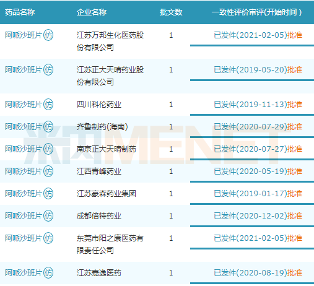The height and width of the screenshot is (286, 314).
Task: Click review status 已发件(2019-05-20)批准
Action: point(258,70)
